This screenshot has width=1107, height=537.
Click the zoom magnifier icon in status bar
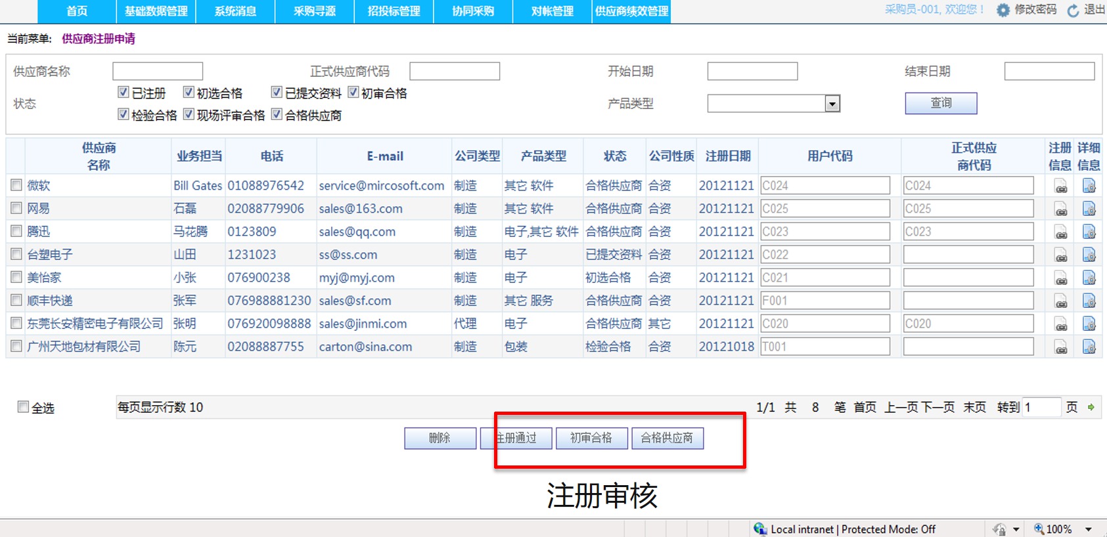[1039, 529]
